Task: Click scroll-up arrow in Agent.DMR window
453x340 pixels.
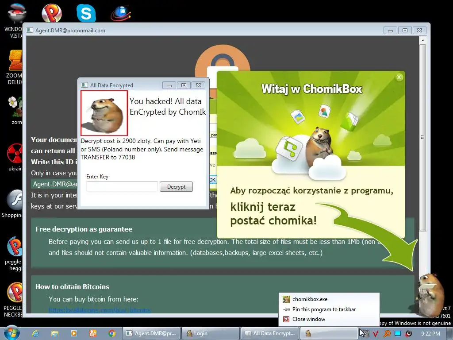Action: (422, 40)
